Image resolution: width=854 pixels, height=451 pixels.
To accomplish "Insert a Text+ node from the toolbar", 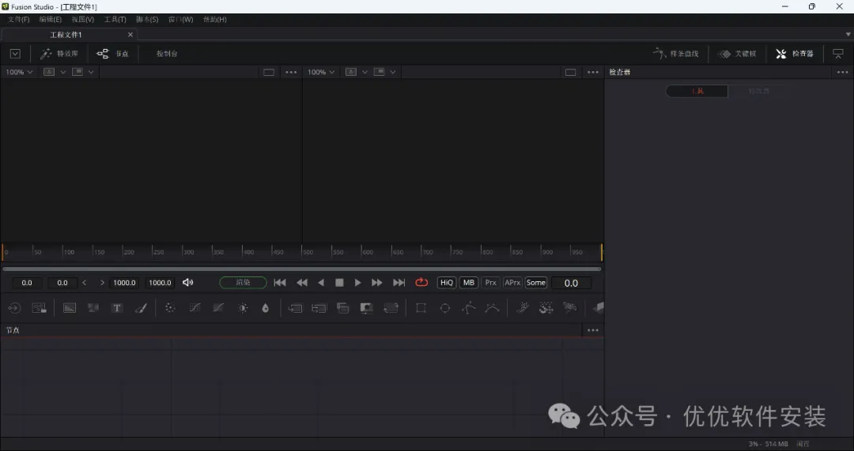I will [x=116, y=308].
